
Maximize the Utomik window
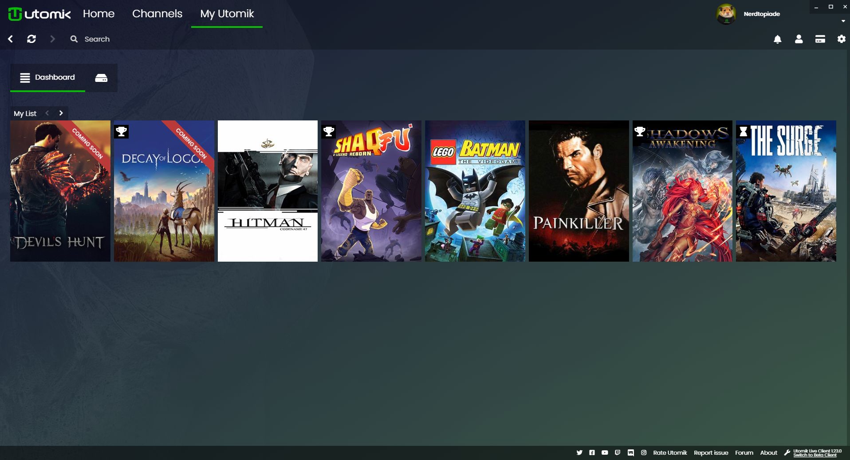pos(830,7)
